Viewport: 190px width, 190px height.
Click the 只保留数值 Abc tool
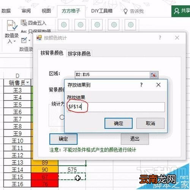click(x=36, y=31)
